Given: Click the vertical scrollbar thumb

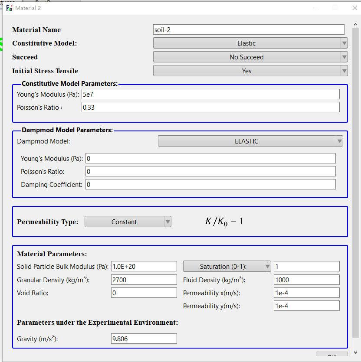Looking at the screenshot, I should pyautogui.click(x=355, y=183).
